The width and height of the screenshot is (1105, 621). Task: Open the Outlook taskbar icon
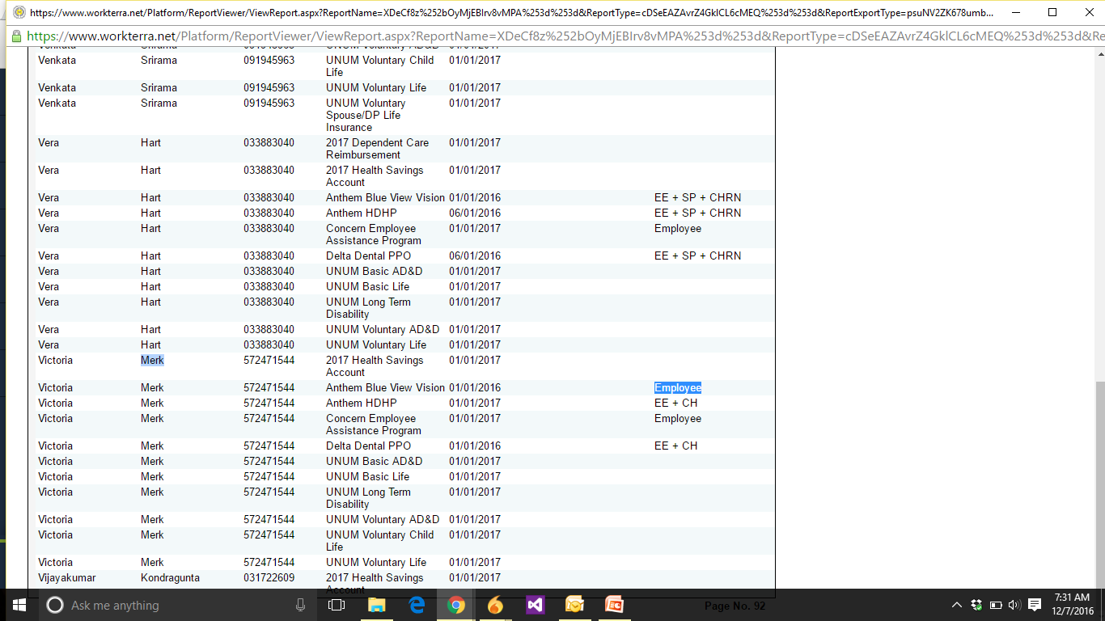[574, 605]
